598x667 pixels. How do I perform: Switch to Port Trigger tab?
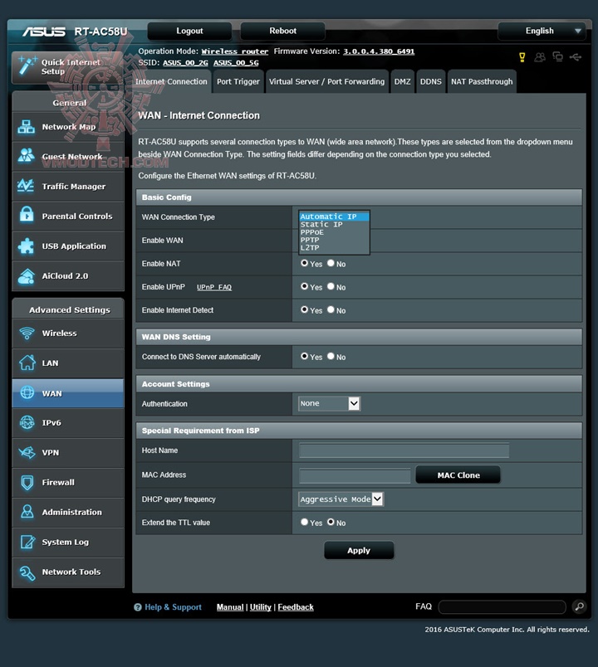(238, 81)
